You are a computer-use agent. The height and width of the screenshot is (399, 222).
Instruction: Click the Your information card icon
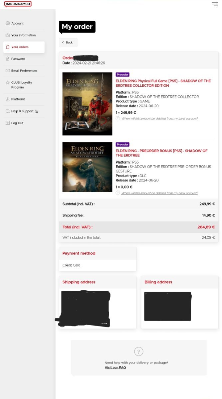(8, 35)
